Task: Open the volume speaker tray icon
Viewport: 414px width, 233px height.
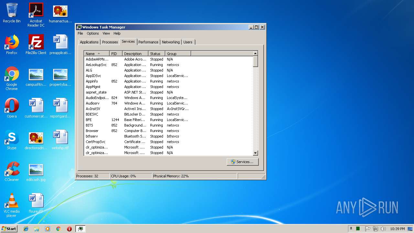Action: click(383, 229)
